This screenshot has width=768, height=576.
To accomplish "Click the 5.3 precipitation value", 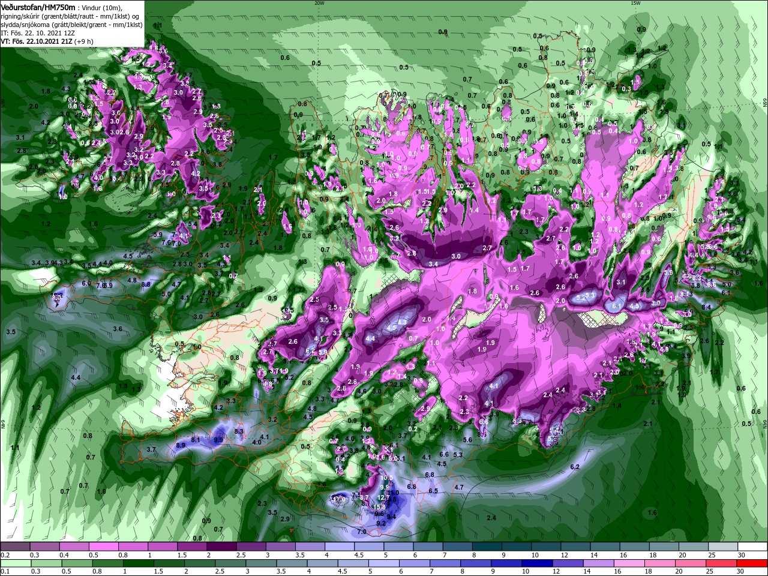I will pos(458,455).
